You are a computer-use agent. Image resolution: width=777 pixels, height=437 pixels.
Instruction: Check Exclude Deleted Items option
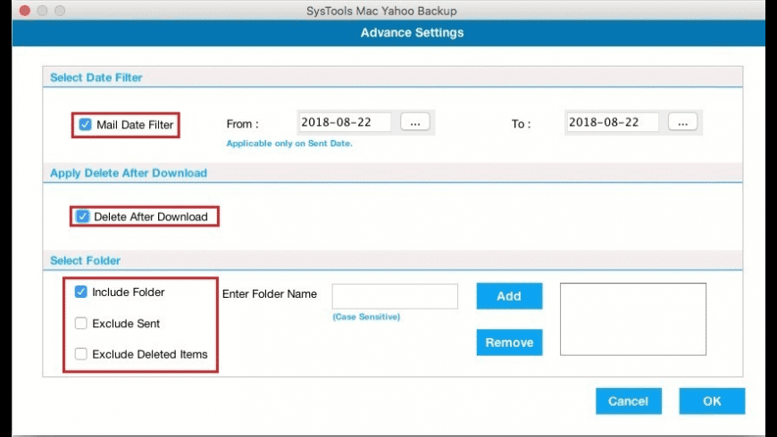(x=80, y=354)
